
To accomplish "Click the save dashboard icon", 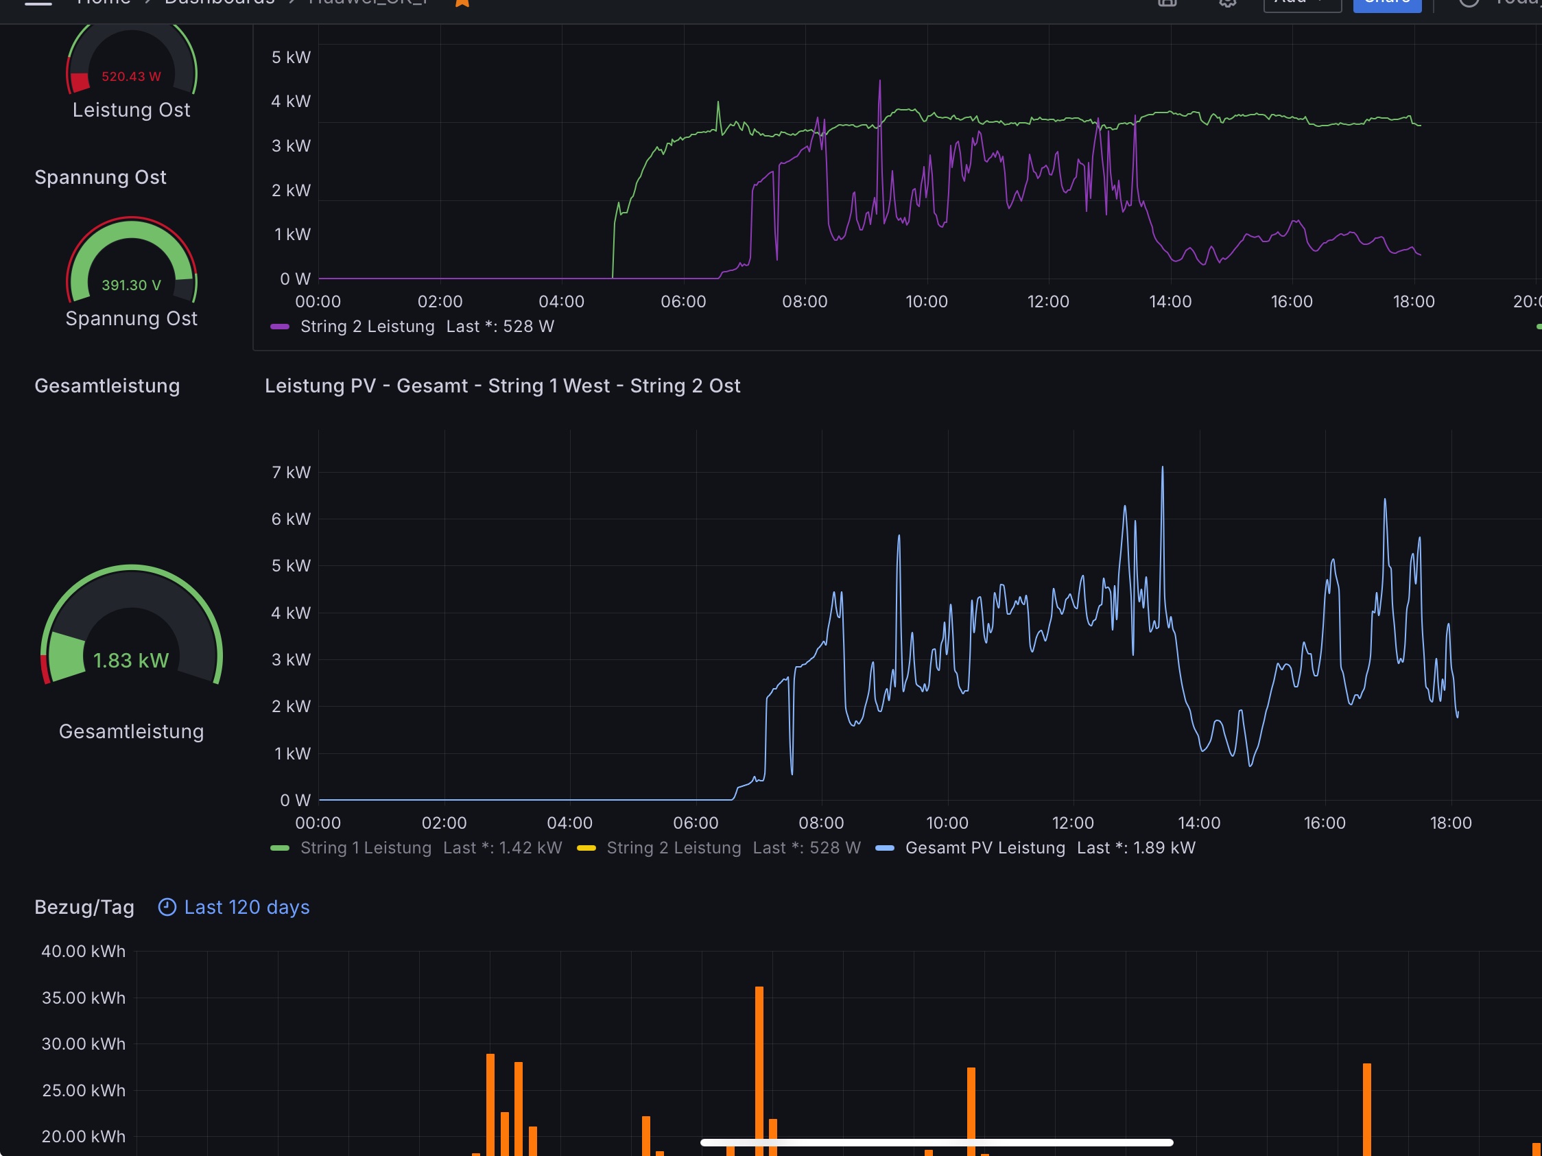I will point(1167,3).
